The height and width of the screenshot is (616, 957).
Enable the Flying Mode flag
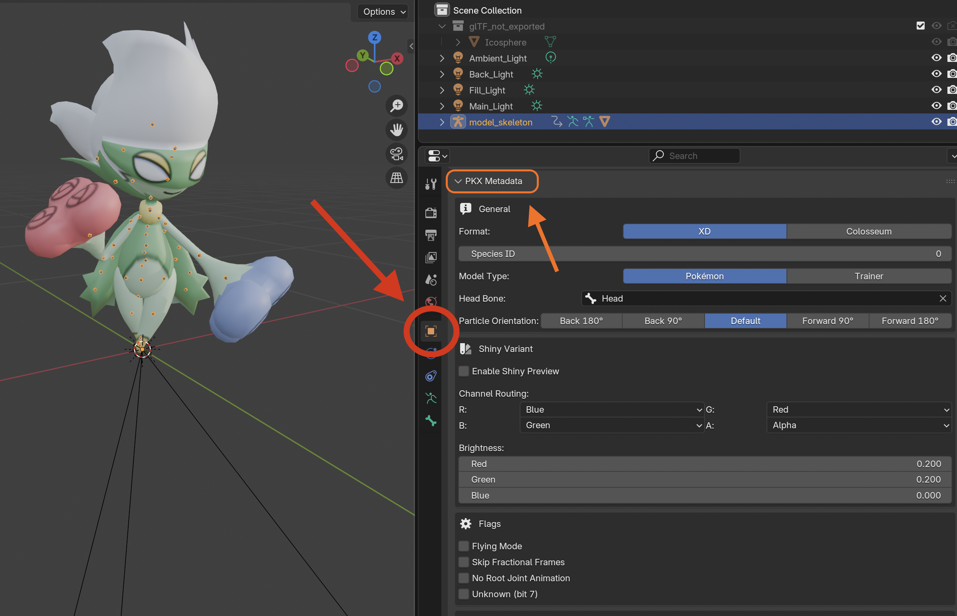point(463,546)
